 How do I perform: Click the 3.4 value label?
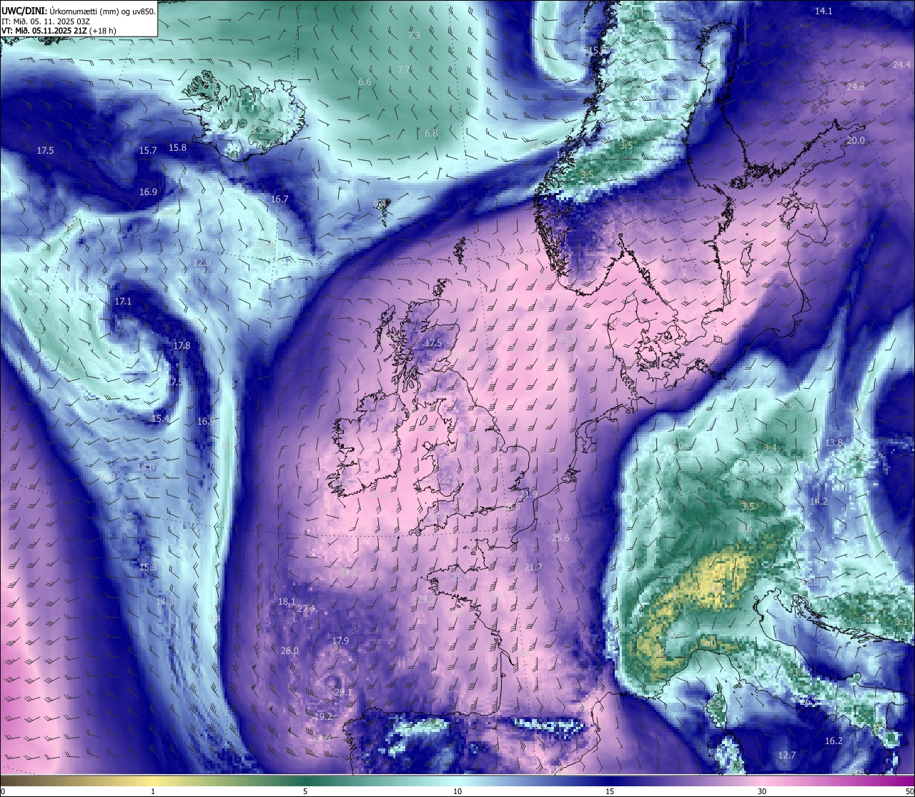(770, 447)
